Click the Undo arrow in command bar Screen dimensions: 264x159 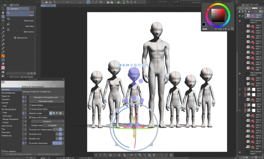pyautogui.click(x=55, y=2)
